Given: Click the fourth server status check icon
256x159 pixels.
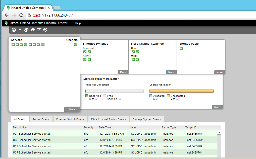Looking at the screenshot, I should [26, 44].
